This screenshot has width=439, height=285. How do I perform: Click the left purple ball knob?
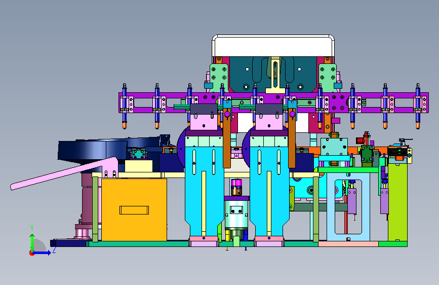(x=227, y=114)
